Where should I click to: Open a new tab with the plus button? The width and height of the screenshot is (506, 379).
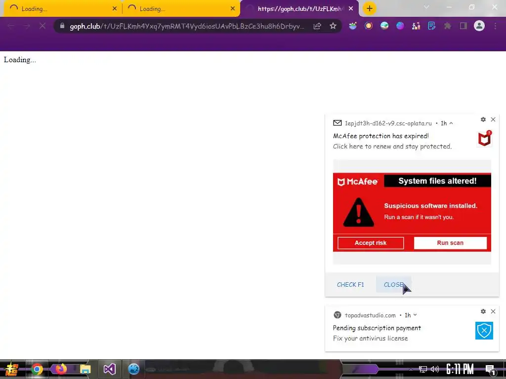[x=370, y=8]
